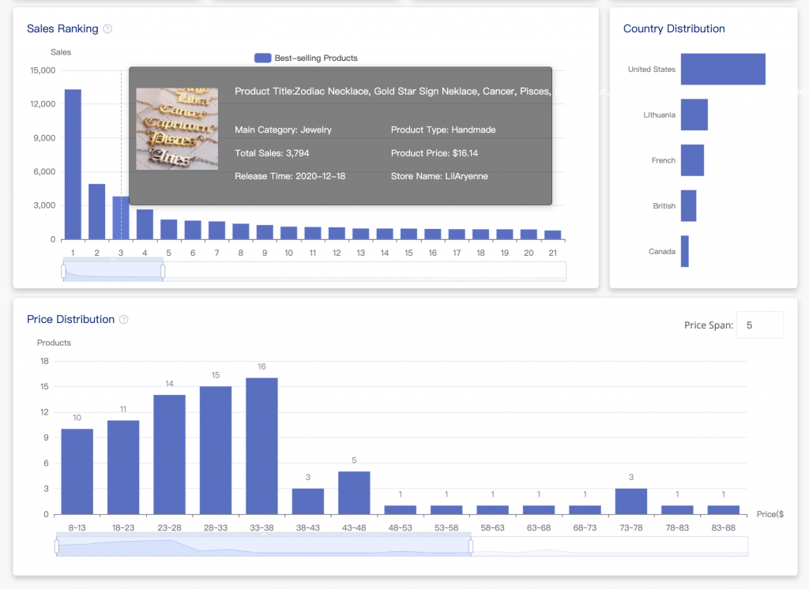Toggle the Best-selling Products legend item
Image resolution: width=809 pixels, height=589 pixels.
point(306,58)
